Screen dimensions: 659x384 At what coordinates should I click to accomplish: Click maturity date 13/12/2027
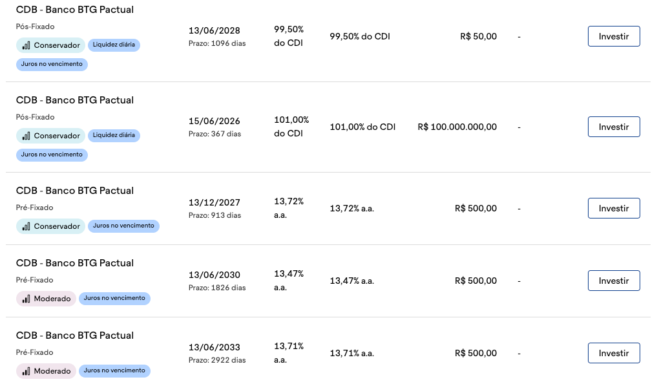(214, 203)
